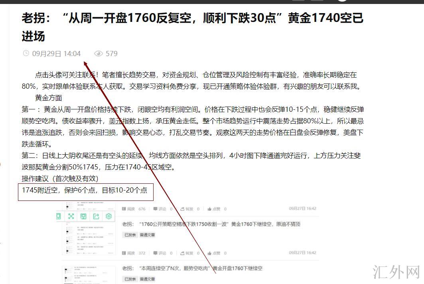Click the paragraph starting "第二：日线上大阴收尾"

[x=191, y=161]
